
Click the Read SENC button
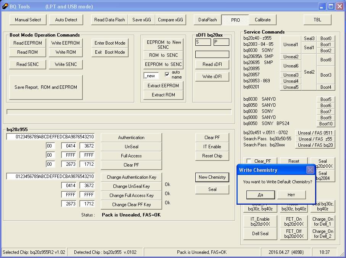27,64
